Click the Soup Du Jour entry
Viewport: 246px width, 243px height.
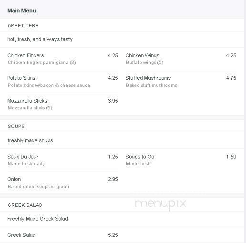[x=23, y=157]
